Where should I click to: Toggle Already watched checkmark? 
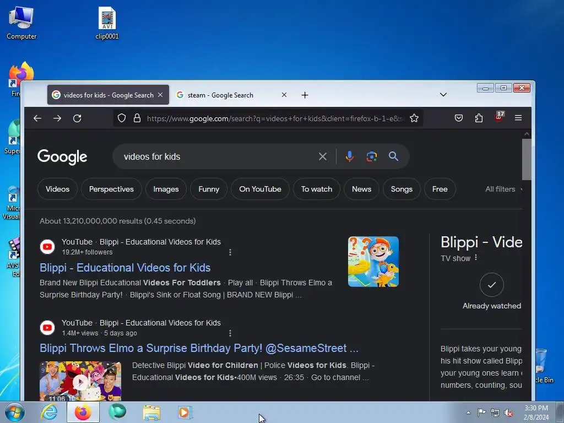492,285
